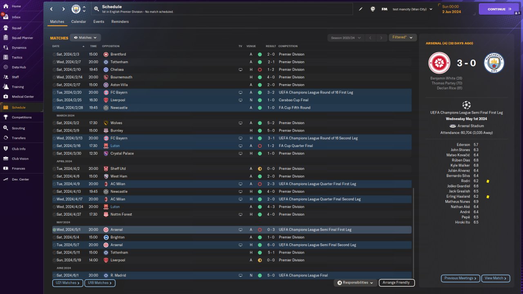Open Home from the sidebar

16,7
